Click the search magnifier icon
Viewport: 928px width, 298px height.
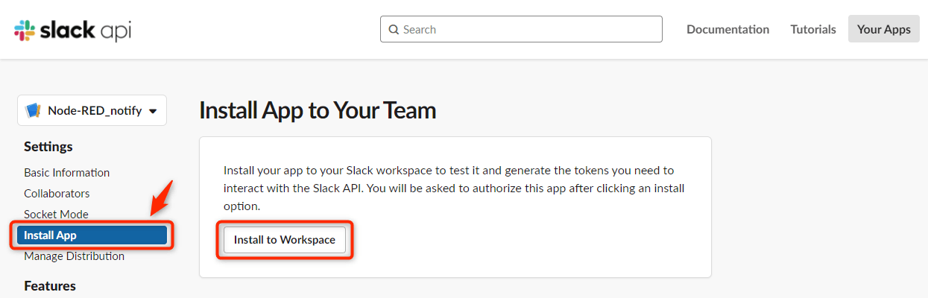[x=394, y=30]
